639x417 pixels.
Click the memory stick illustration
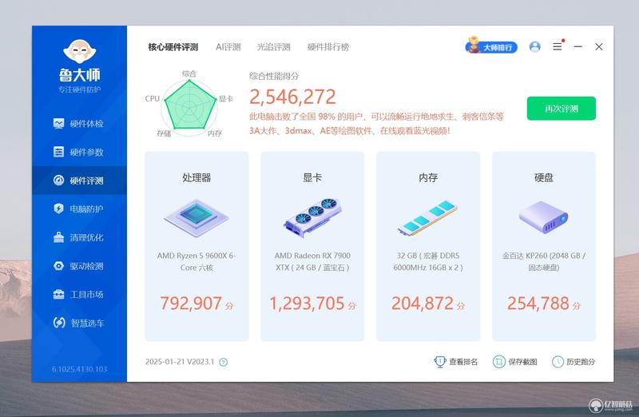tap(428, 218)
